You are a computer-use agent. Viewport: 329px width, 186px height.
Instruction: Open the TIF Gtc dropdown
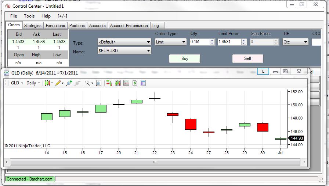pyautogui.click(x=296, y=42)
